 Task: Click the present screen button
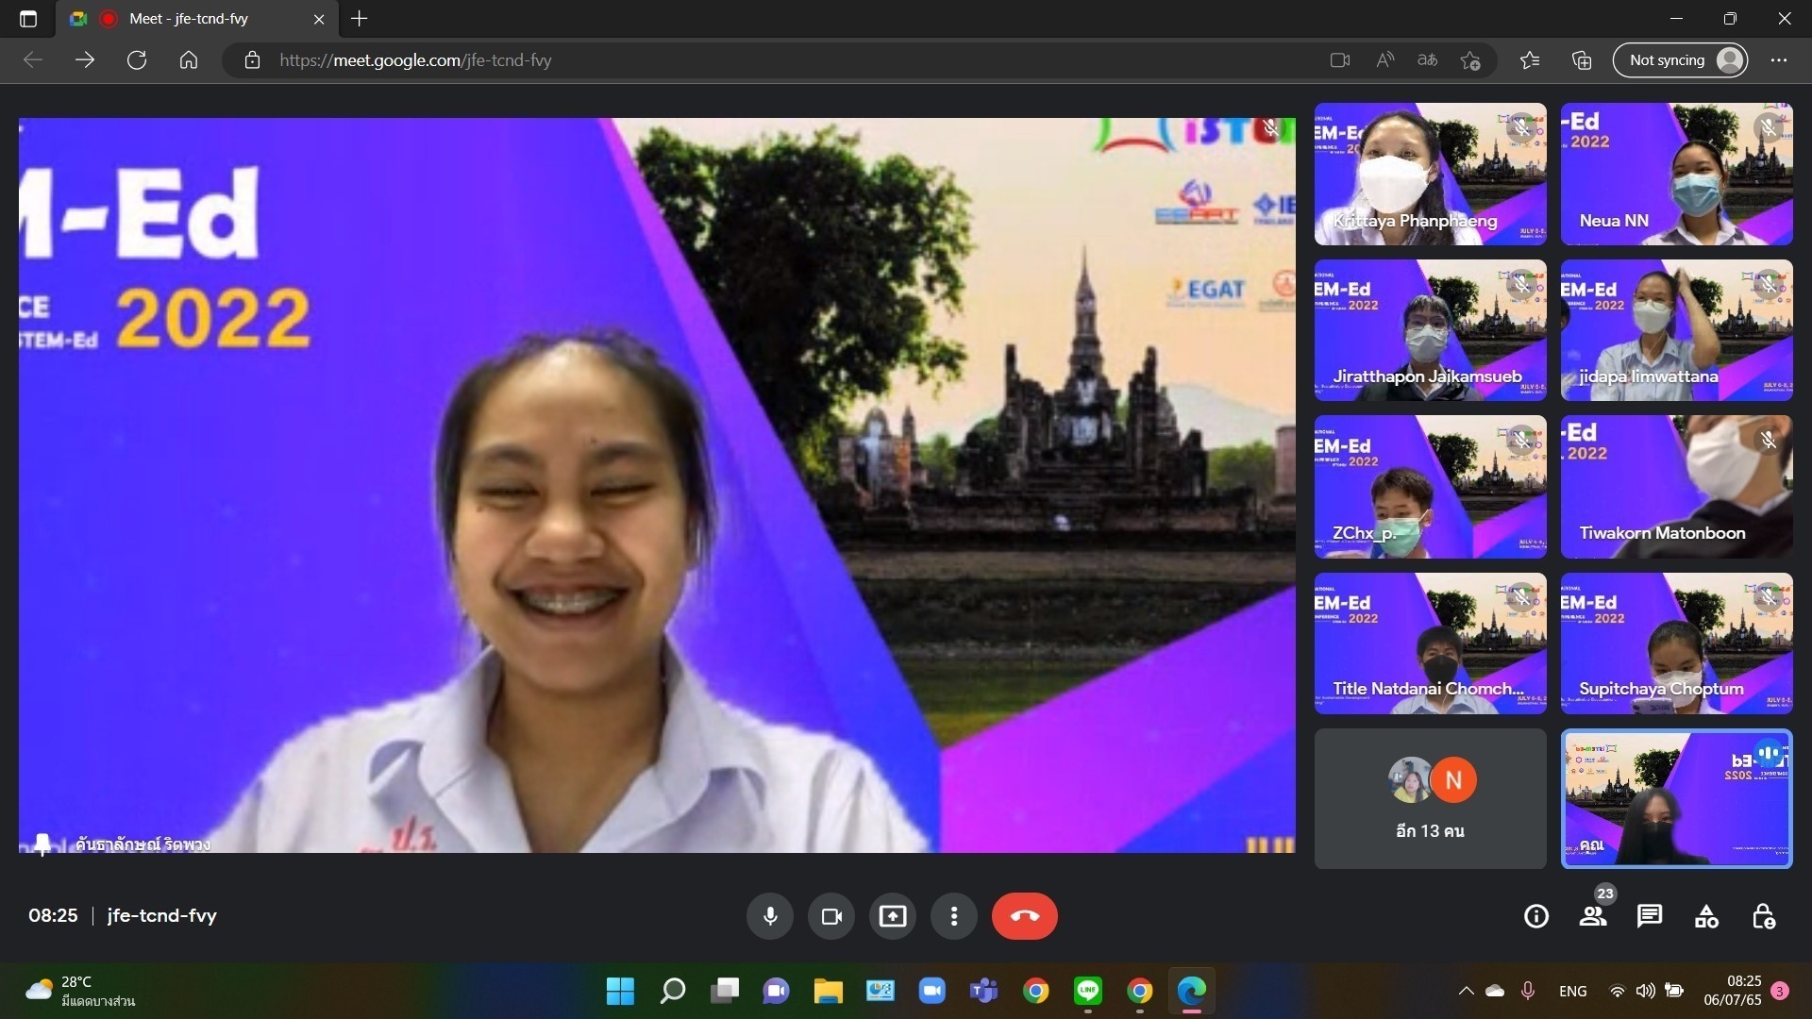pyautogui.click(x=893, y=916)
